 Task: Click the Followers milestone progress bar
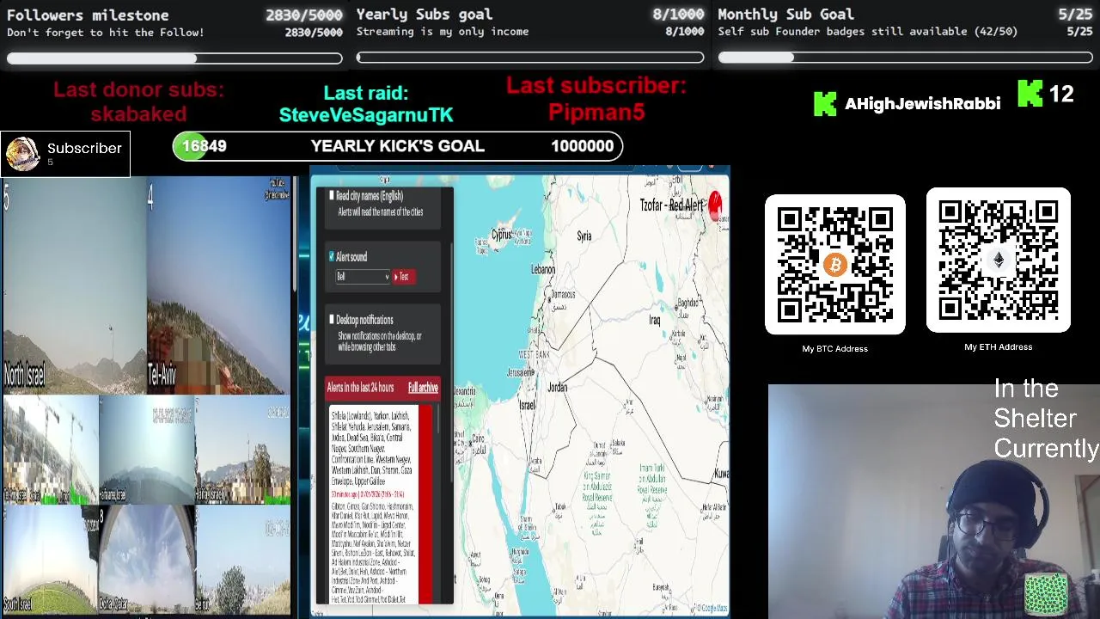tap(174, 58)
